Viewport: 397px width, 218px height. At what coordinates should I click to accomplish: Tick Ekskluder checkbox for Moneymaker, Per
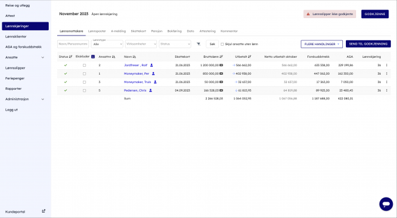coord(84,73)
